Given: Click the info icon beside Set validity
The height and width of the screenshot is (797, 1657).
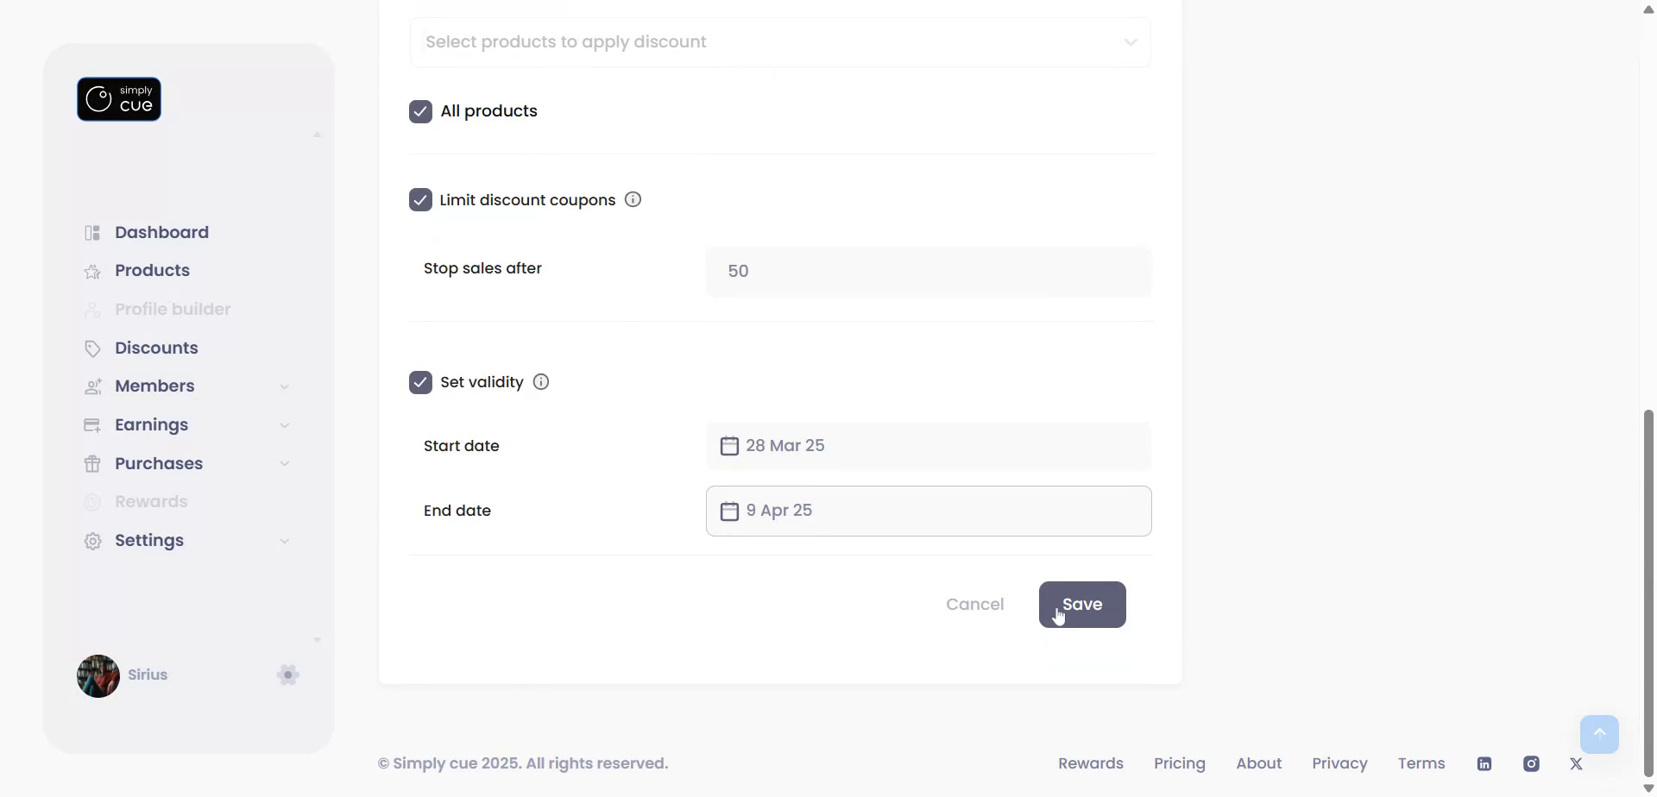Looking at the screenshot, I should (x=541, y=382).
